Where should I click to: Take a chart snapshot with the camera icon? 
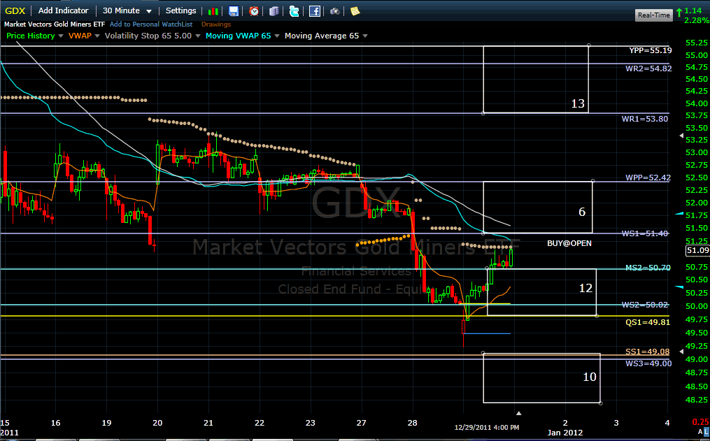(334, 11)
